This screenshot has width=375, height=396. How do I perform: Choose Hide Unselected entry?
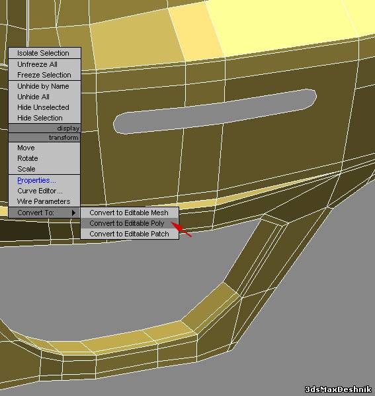[x=44, y=107]
